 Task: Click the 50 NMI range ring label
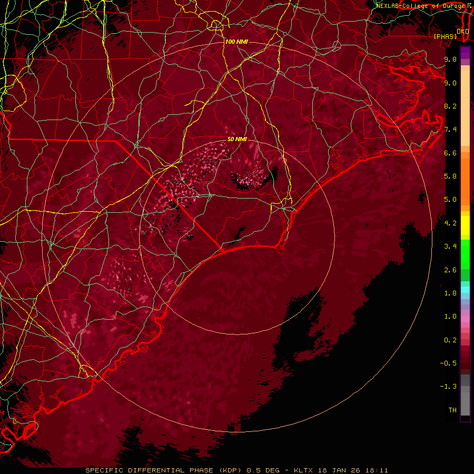[237, 139]
